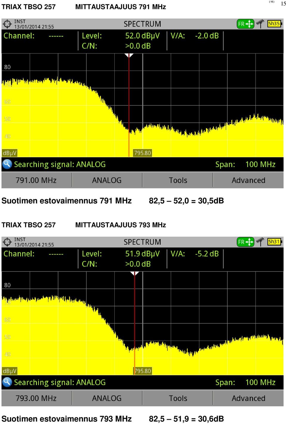Click the Channel field in top screen
The image size is (286, 424).
(33, 36)
